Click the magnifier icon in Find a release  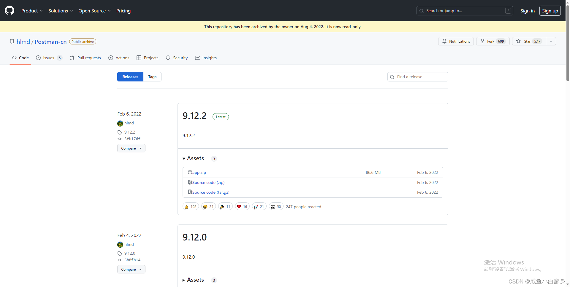pyautogui.click(x=392, y=77)
